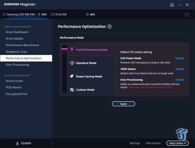Click the red "Free space can be reduced" warning
The width and height of the screenshot is (195, 148).
150,87
